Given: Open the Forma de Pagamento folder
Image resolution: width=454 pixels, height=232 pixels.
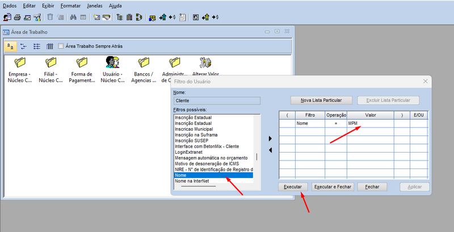Looking at the screenshot, I should coord(82,70).
